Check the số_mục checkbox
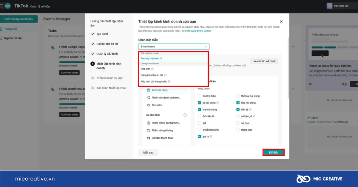Screen dimensions: 358x187 tap(238, 123)
